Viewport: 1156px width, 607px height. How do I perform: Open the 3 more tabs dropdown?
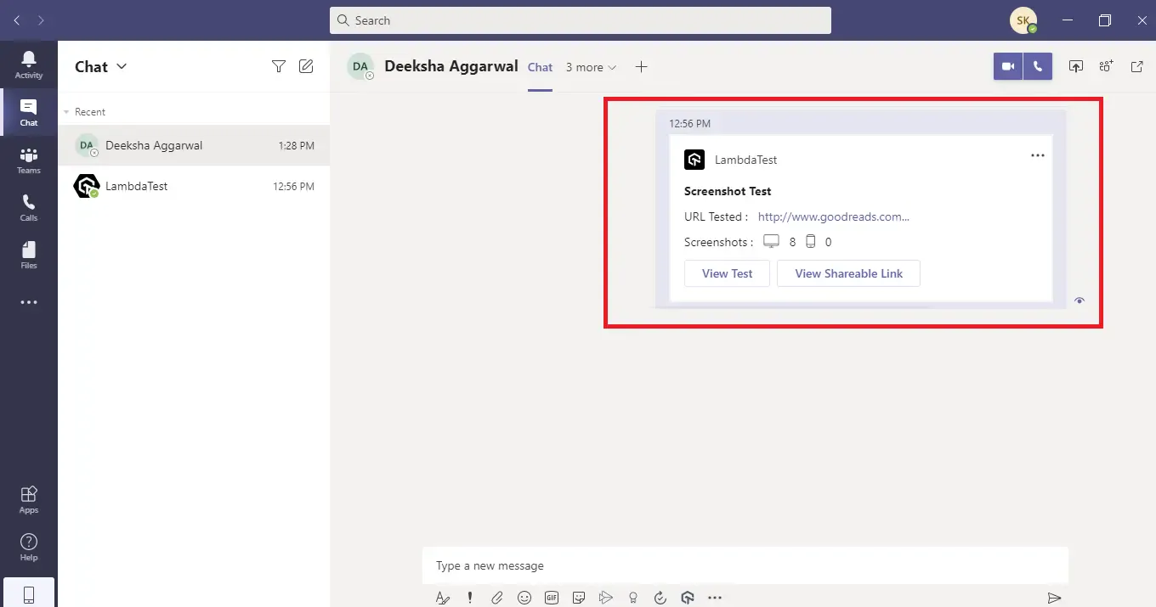coord(590,67)
